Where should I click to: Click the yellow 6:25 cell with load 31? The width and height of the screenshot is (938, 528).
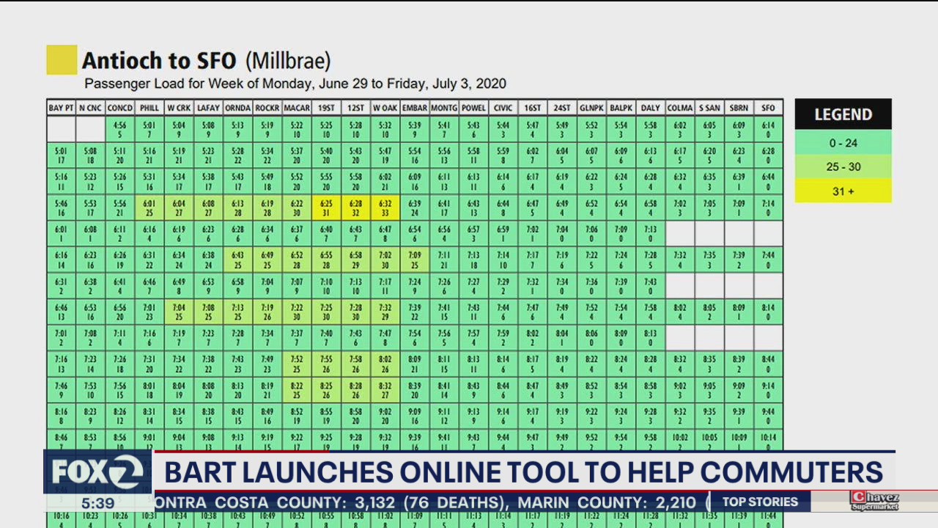tap(326, 208)
